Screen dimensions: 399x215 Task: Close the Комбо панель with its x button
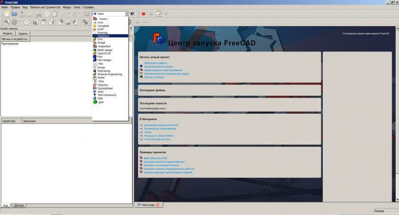(x=131, y=28)
